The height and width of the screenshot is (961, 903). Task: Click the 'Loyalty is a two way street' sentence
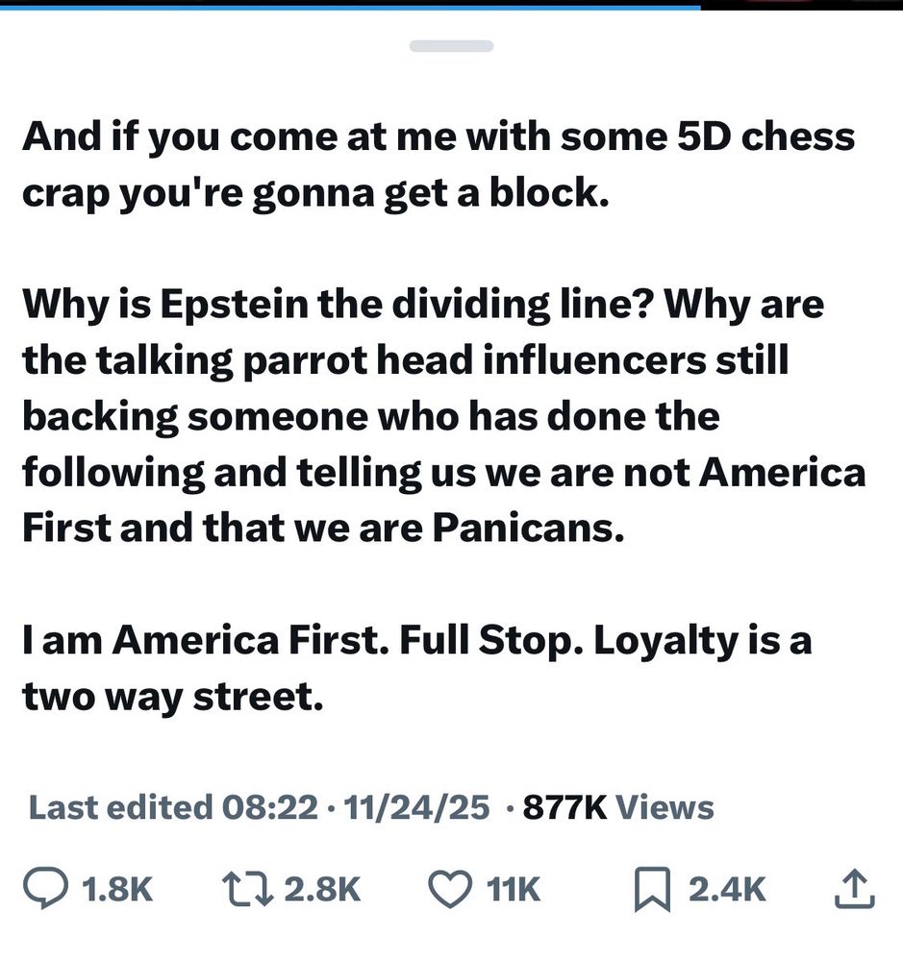[x=417, y=668]
